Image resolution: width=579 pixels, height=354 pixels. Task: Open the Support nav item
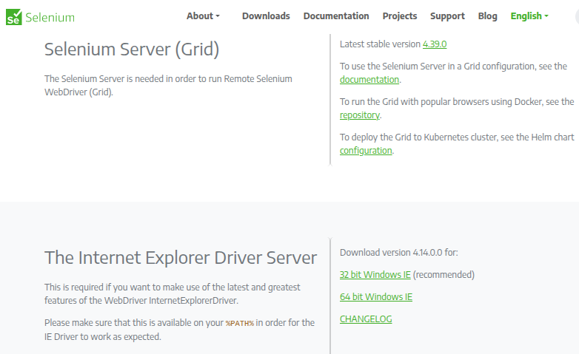[447, 16]
